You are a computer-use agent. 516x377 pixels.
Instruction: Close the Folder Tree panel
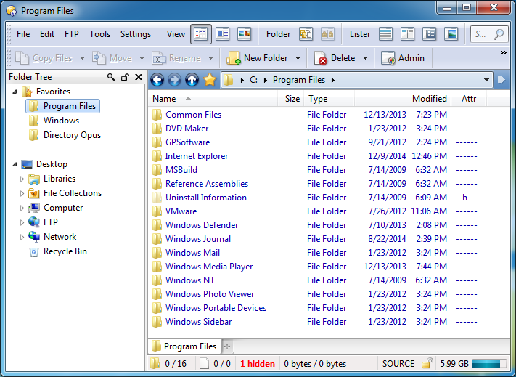pos(139,77)
